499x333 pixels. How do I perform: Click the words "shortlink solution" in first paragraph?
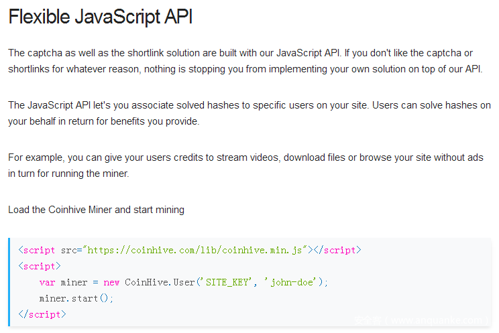[x=137, y=53]
